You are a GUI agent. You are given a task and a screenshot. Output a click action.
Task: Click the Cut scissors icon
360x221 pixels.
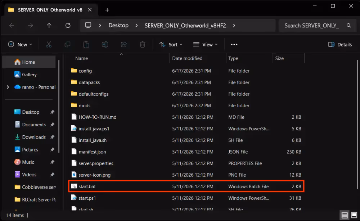tap(49, 45)
